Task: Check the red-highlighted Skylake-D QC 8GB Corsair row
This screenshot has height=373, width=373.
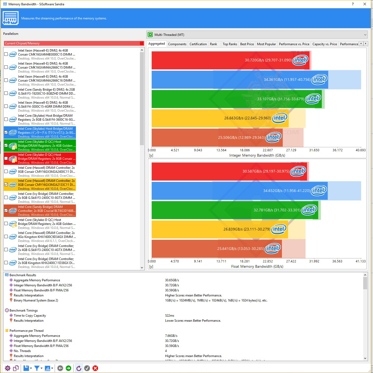Action: point(6,158)
